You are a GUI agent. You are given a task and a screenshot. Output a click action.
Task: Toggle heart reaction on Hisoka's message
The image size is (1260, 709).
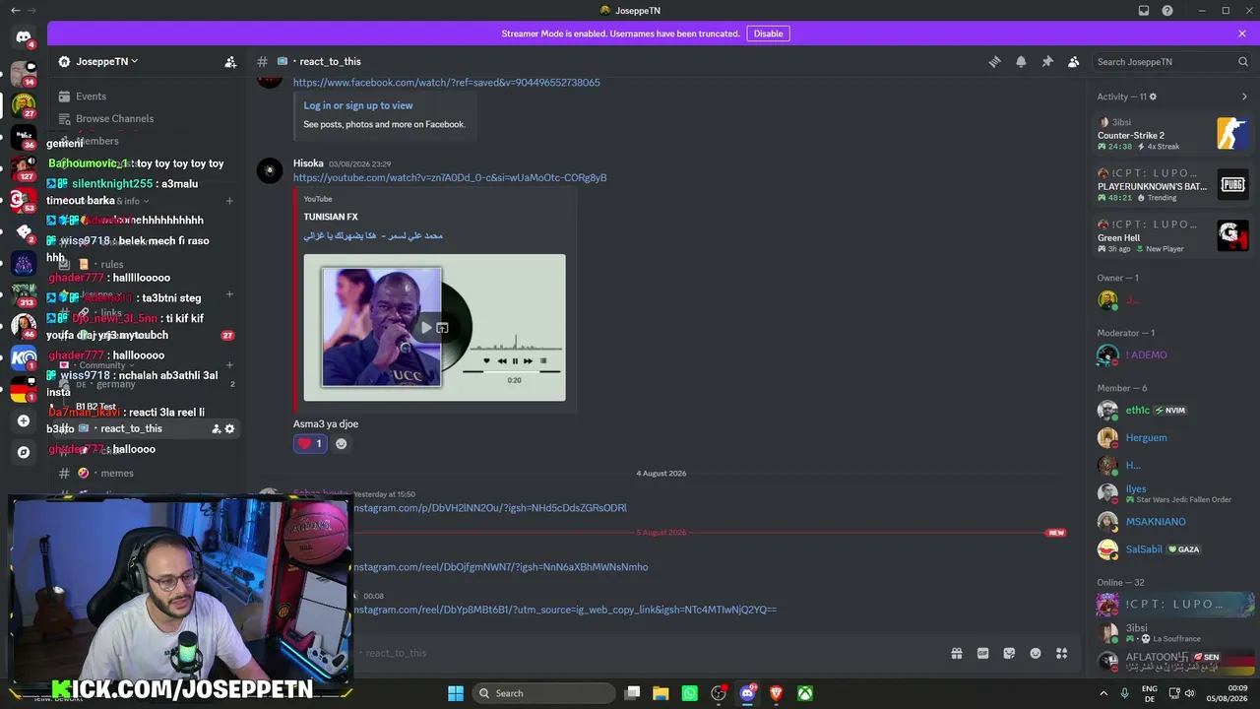tap(310, 444)
